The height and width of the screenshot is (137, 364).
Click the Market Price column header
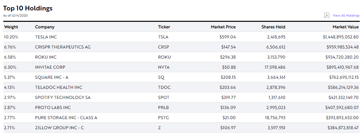223,27
